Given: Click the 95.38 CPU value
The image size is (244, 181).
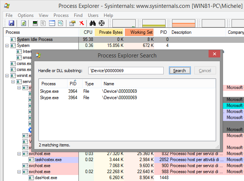Looking at the screenshot, I should pyautogui.click(x=88, y=39).
